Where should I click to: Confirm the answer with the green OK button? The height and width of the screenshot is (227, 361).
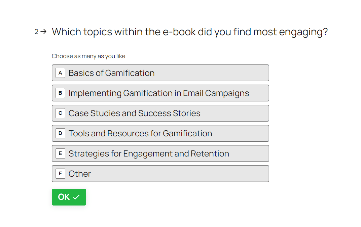tap(69, 197)
